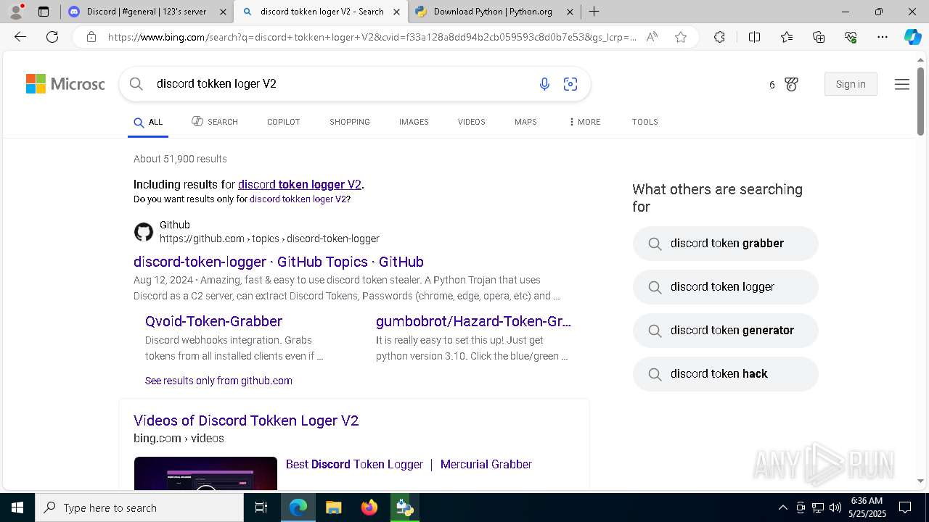Viewport: 929px width, 522px height.
Task: Go back with the browser back arrow
Action: (x=20, y=37)
